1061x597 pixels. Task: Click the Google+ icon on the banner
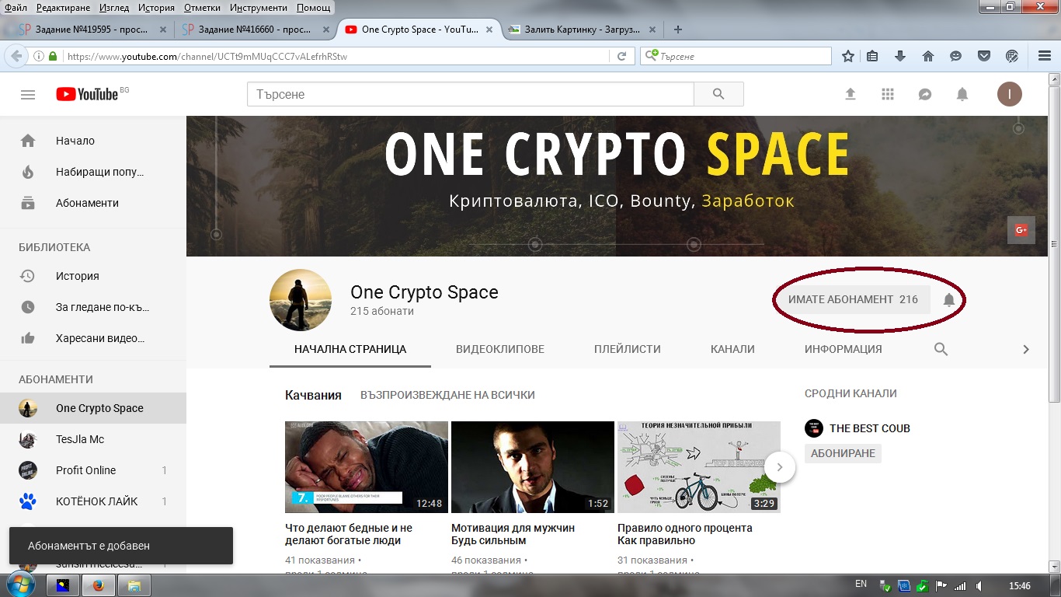tap(1021, 230)
